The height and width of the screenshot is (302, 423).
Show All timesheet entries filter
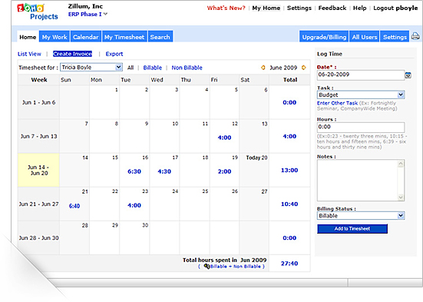[x=131, y=68]
